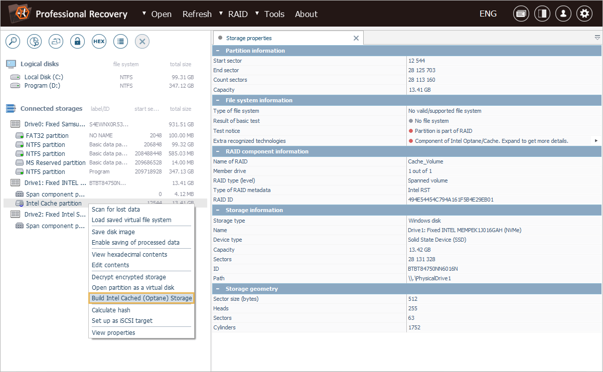Click the disk image file icon in toolbar
603x372 pixels.
[x=56, y=42]
